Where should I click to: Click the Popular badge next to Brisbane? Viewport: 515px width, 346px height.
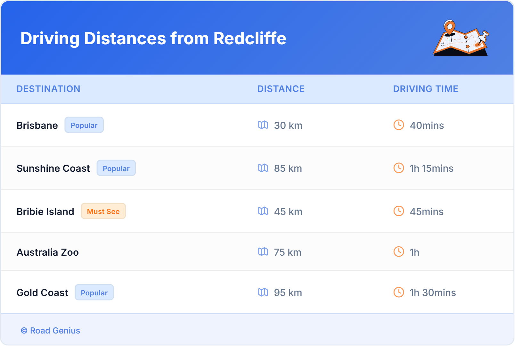tap(84, 125)
